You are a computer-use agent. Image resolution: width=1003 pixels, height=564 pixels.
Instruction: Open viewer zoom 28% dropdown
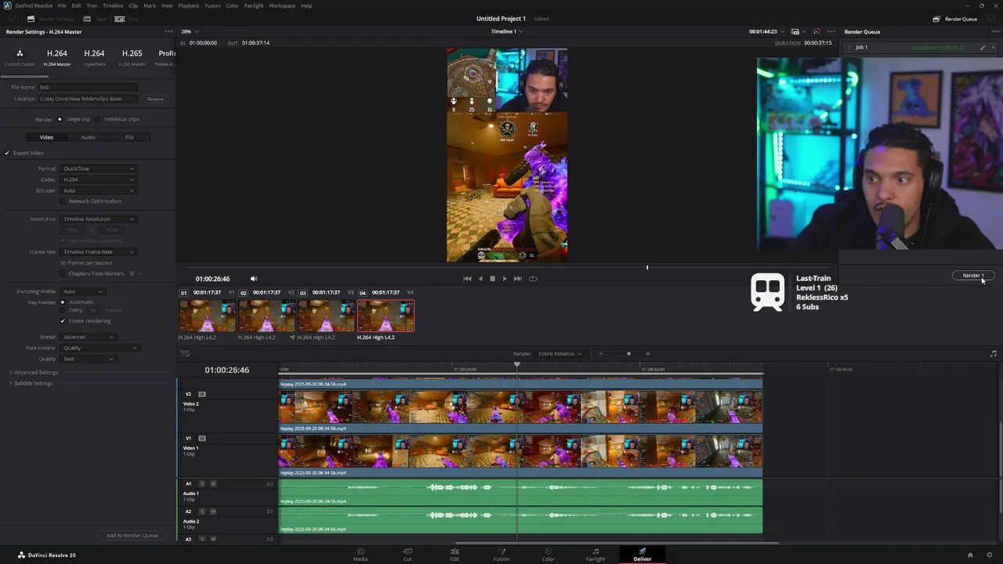point(189,31)
